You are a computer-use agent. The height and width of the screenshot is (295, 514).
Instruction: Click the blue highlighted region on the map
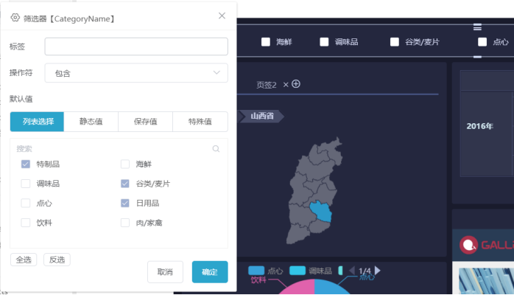tap(321, 211)
